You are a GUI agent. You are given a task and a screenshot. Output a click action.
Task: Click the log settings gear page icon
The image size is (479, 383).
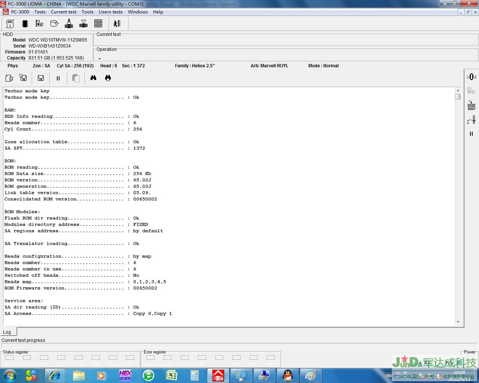(9, 78)
